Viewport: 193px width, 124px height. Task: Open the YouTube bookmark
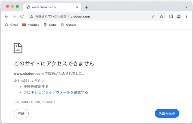[31, 25]
